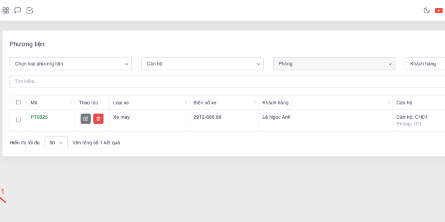The height and width of the screenshot is (222, 445).
Task: Click the edit icon for PT0325
Action: point(86,119)
